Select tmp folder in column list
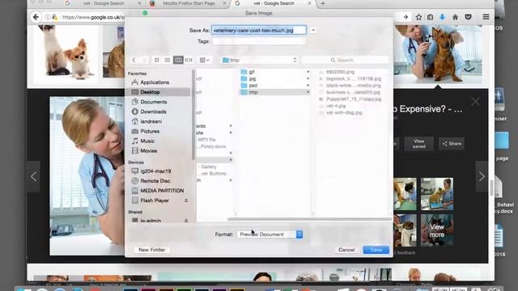This screenshot has height=291, width=518. pyautogui.click(x=275, y=92)
